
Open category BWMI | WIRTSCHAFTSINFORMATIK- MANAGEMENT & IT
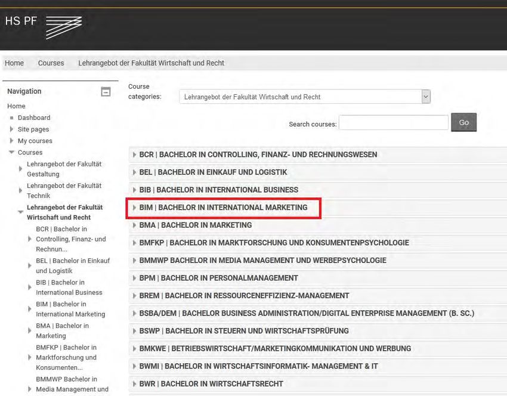(x=258, y=366)
